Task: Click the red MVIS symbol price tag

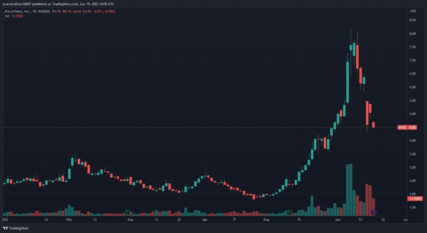Action: coord(402,127)
